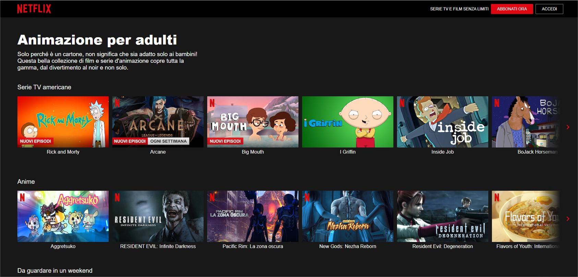Expand the Serie TV americane row with right arrow
Screen dimensions: 578x277
(568, 127)
